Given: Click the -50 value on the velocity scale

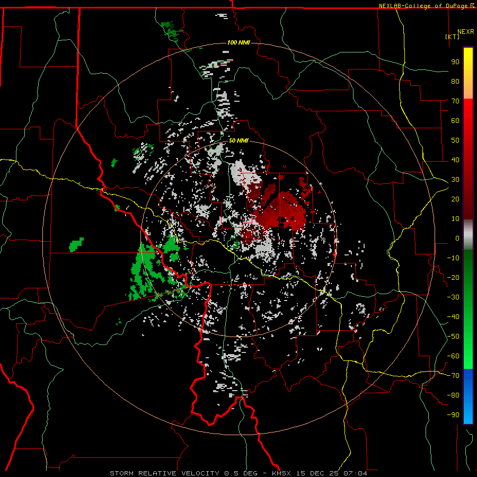Looking at the screenshot, I should click(453, 337).
